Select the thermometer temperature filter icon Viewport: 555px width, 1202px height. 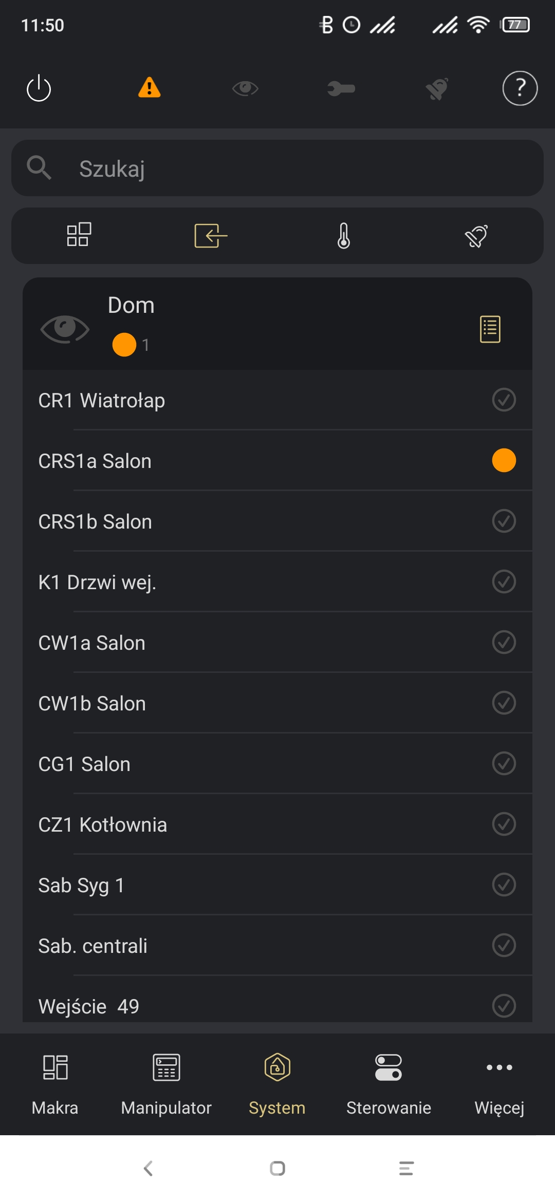[x=344, y=236]
